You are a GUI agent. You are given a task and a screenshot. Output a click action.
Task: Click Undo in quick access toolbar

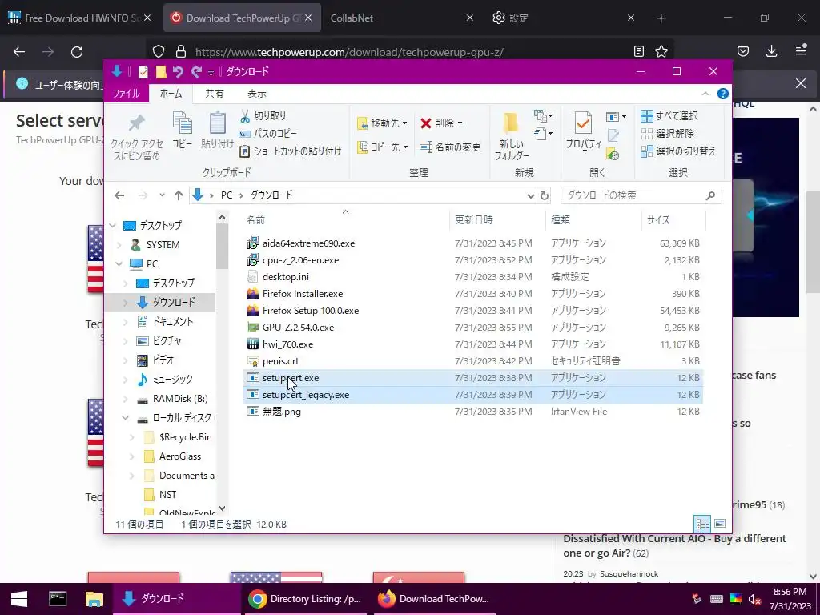(x=178, y=71)
